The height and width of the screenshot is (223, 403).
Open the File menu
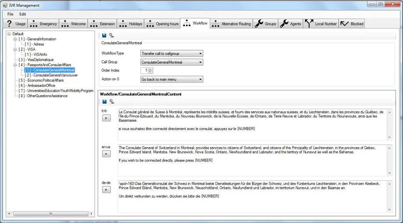pos(10,14)
